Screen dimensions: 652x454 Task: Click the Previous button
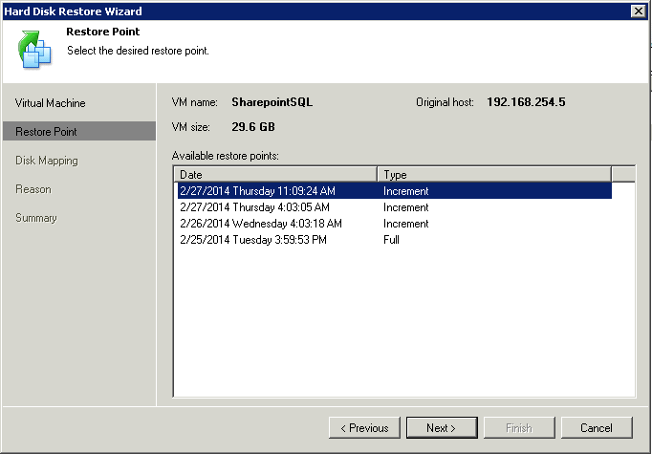[364, 428]
